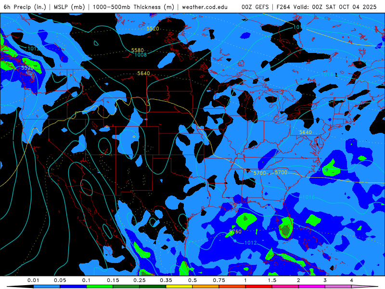Click the right of the two 5700 labels
This screenshot has width=385, height=289.
click(x=281, y=172)
